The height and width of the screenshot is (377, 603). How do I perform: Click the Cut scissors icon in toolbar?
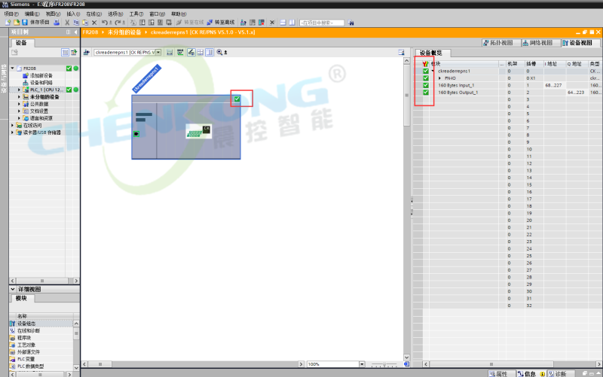[x=66, y=23]
